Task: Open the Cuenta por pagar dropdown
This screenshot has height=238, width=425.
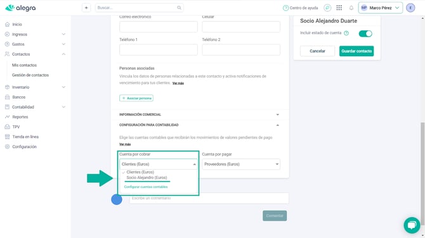Action: [x=241, y=164]
